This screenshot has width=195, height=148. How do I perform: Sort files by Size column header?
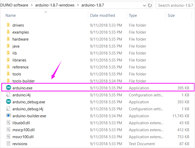point(171,15)
